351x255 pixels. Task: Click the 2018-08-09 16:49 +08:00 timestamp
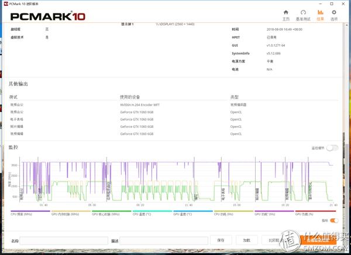tap(284, 29)
